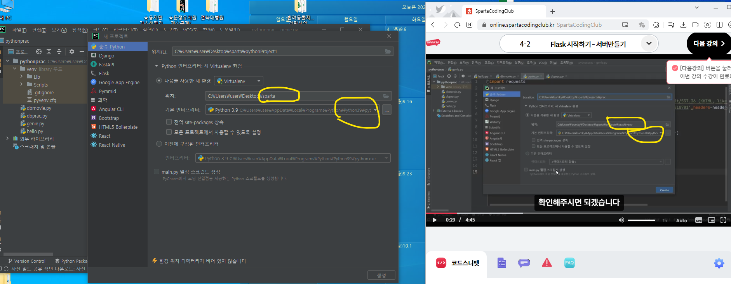The image size is (731, 284).
Task: Click the ellipsis button beside base interpreter
Action: pos(387,110)
